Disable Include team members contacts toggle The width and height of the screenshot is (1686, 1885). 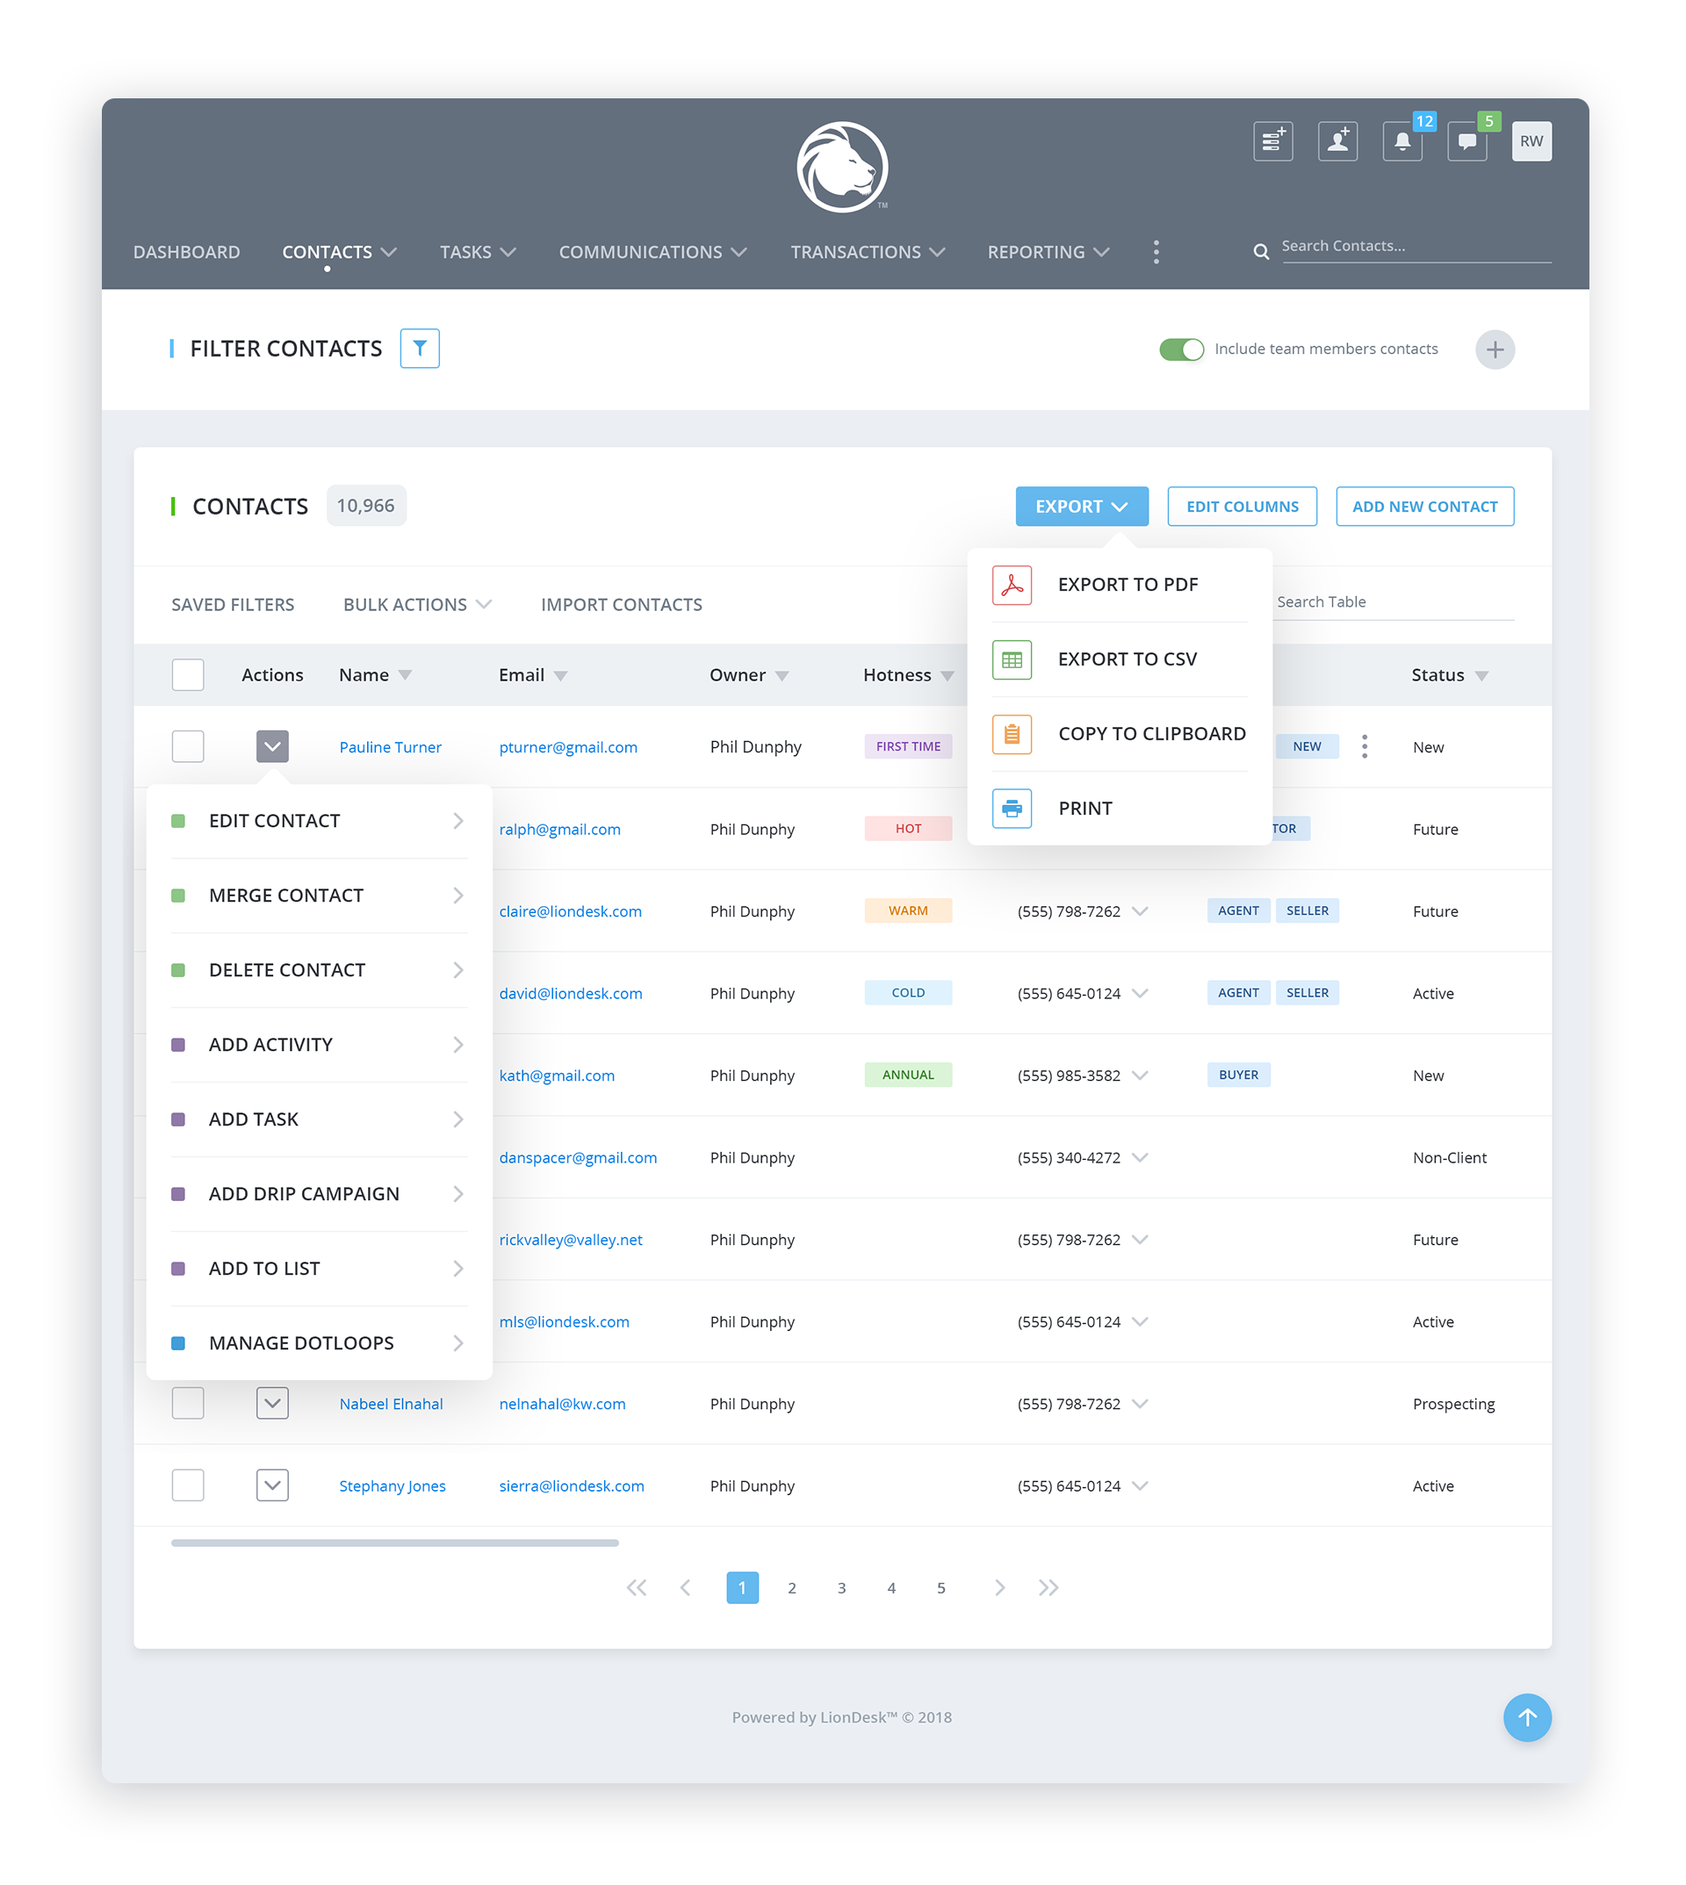click(1180, 349)
